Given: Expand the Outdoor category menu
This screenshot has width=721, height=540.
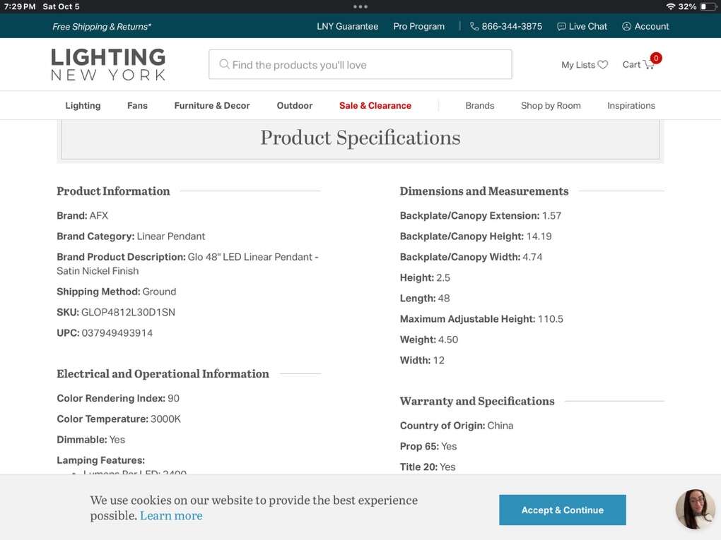Looking at the screenshot, I should [x=295, y=106].
